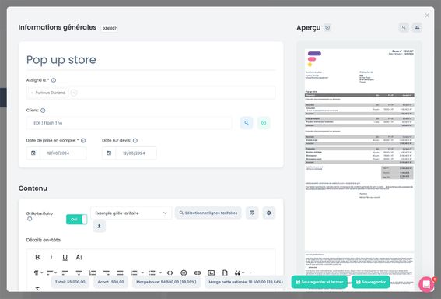The width and height of the screenshot is (441, 299).
Task: Insert an emoji via the smiley icon
Action: tap(184, 273)
